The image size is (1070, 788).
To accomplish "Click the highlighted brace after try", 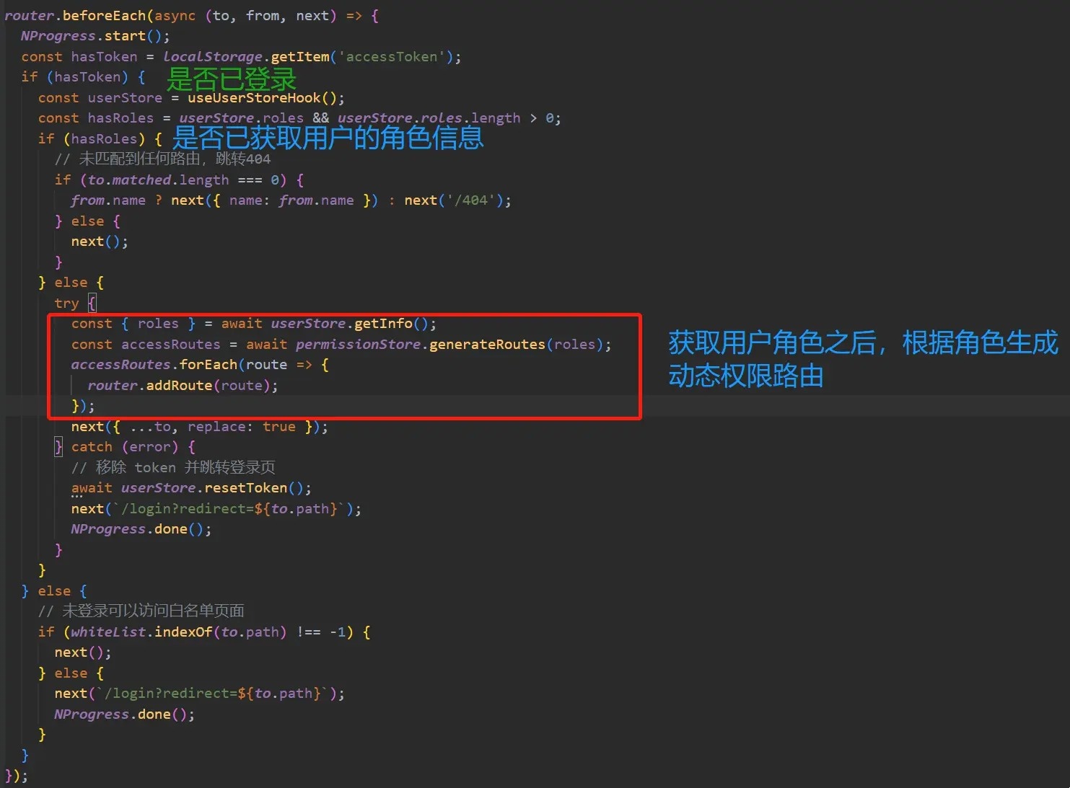I will point(92,303).
